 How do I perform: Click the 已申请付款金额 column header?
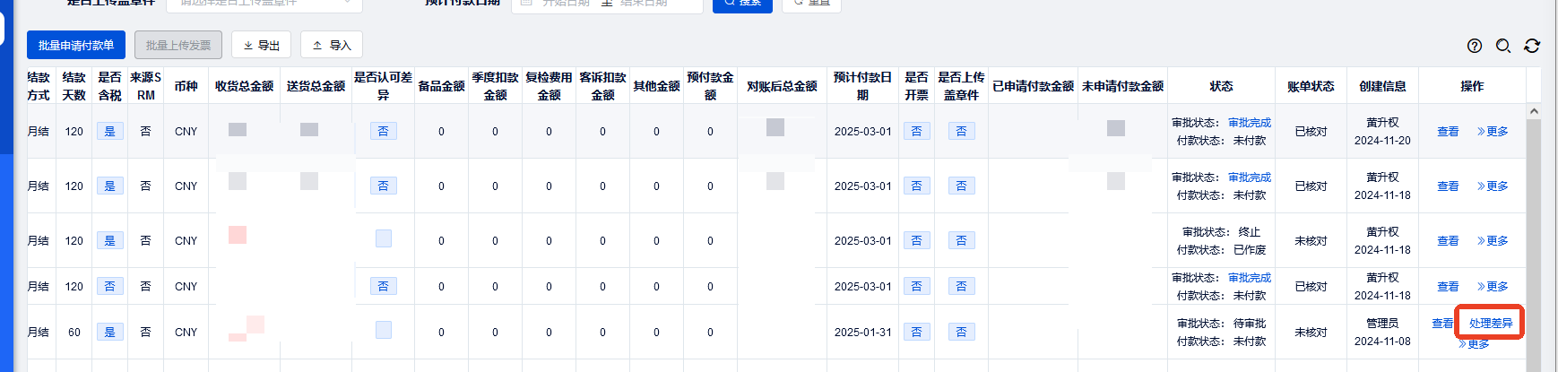pyautogui.click(x=1033, y=86)
